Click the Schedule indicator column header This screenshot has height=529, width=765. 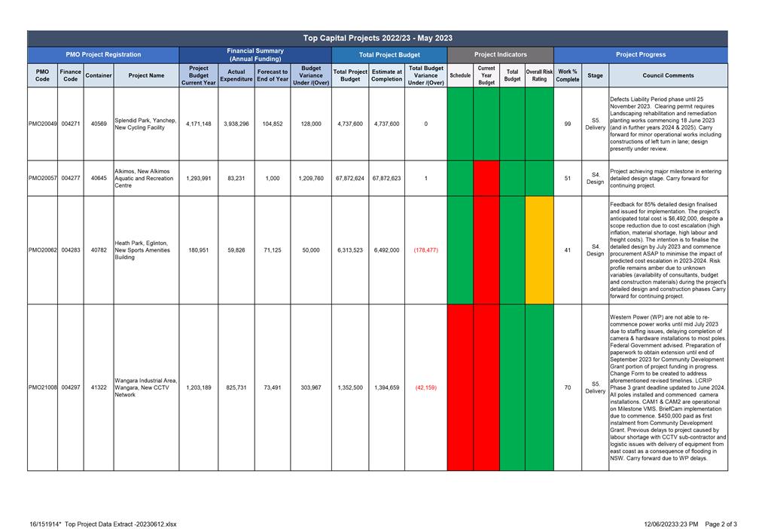(460, 75)
